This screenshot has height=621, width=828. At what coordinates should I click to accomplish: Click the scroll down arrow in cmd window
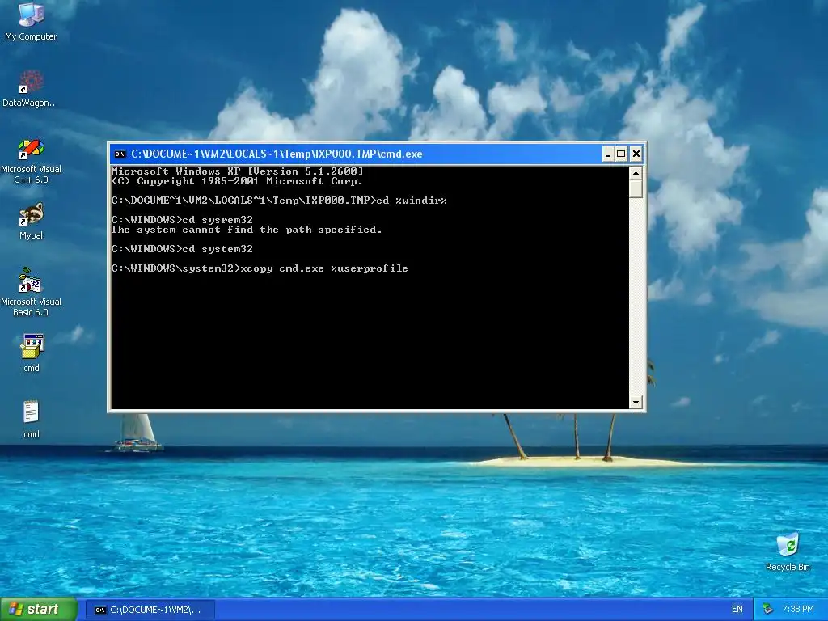click(636, 403)
